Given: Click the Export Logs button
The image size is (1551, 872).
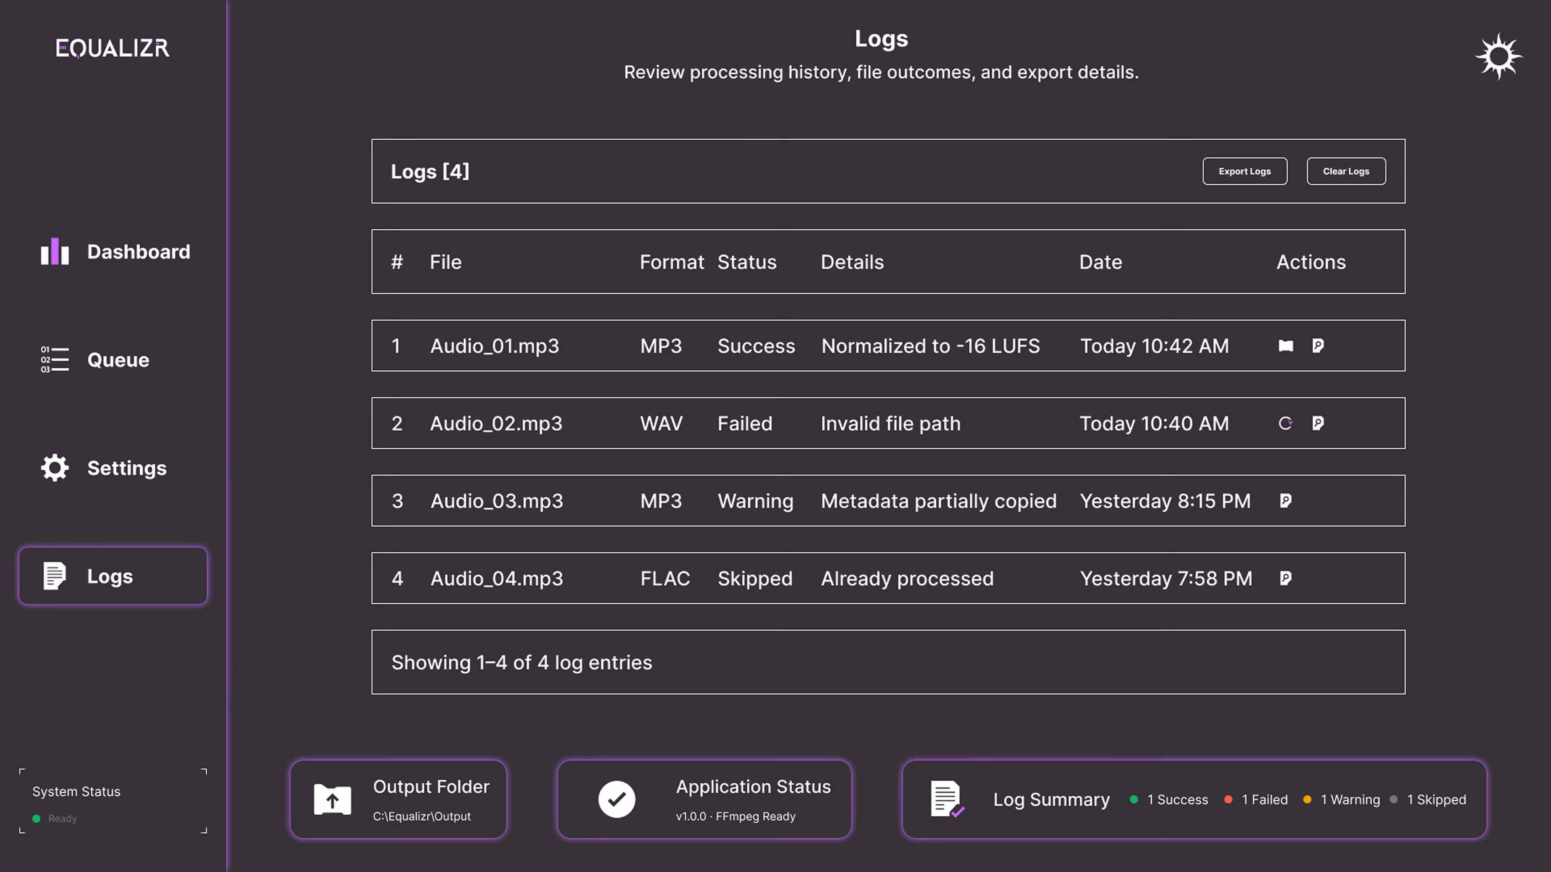Looking at the screenshot, I should pos(1244,172).
